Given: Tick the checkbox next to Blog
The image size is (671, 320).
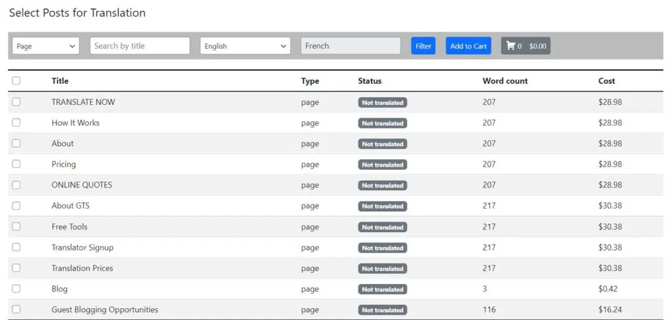Looking at the screenshot, I should coord(16,289).
